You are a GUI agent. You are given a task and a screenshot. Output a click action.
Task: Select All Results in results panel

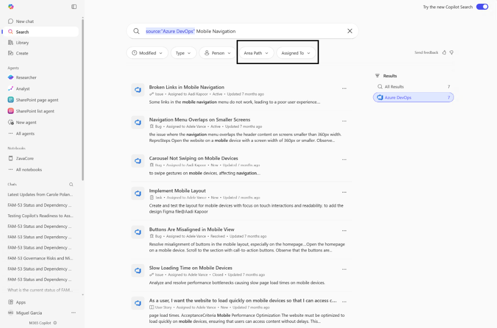click(413, 87)
